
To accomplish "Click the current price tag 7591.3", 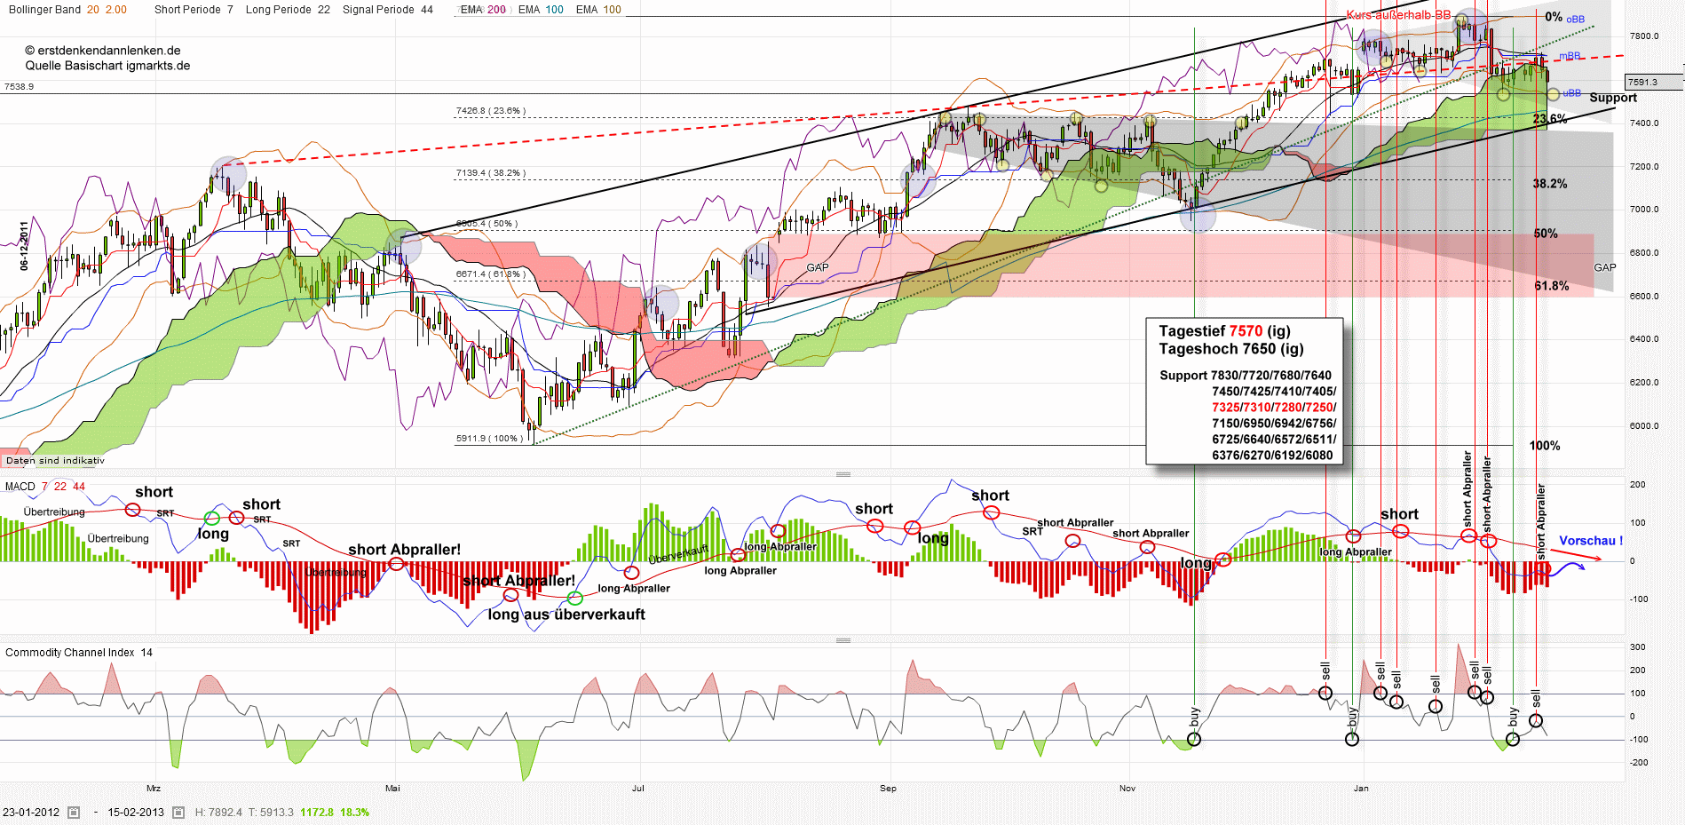I will pos(1652,82).
